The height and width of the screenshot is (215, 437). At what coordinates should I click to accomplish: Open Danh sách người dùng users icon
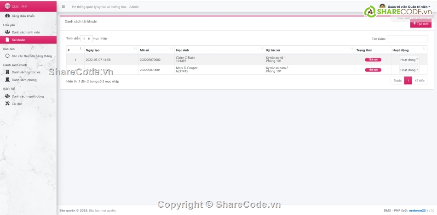(x=7, y=96)
